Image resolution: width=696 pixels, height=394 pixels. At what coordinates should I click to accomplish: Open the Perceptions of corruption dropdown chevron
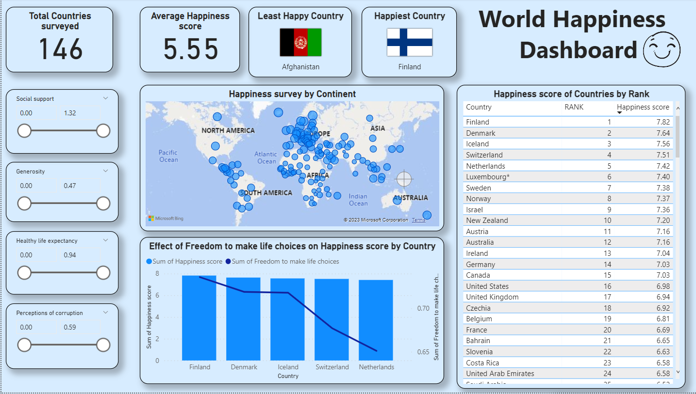(106, 313)
